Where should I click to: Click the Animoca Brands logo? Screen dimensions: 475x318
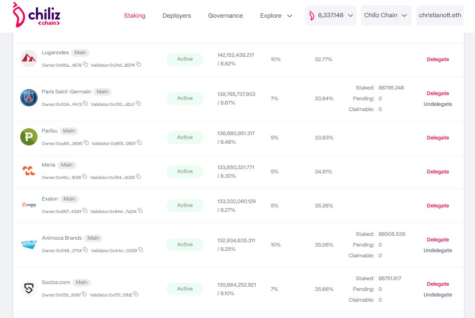pyautogui.click(x=29, y=244)
